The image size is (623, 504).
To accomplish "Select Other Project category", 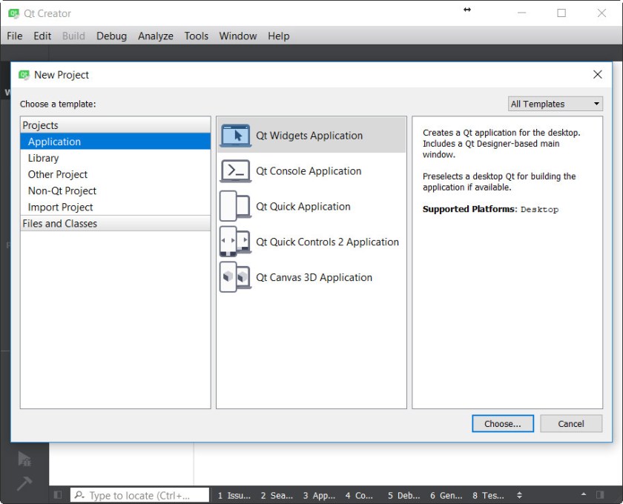I will click(x=58, y=174).
